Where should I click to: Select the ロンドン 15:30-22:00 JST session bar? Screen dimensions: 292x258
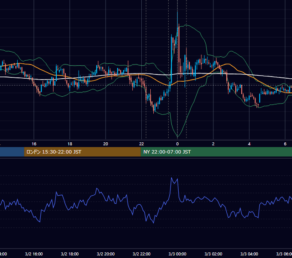[82, 152]
